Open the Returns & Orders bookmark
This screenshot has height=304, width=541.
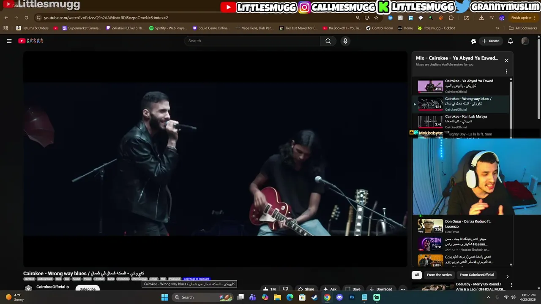pyautogui.click(x=33, y=28)
